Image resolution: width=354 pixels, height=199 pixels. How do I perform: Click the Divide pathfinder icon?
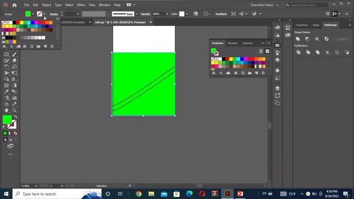tap(299, 53)
